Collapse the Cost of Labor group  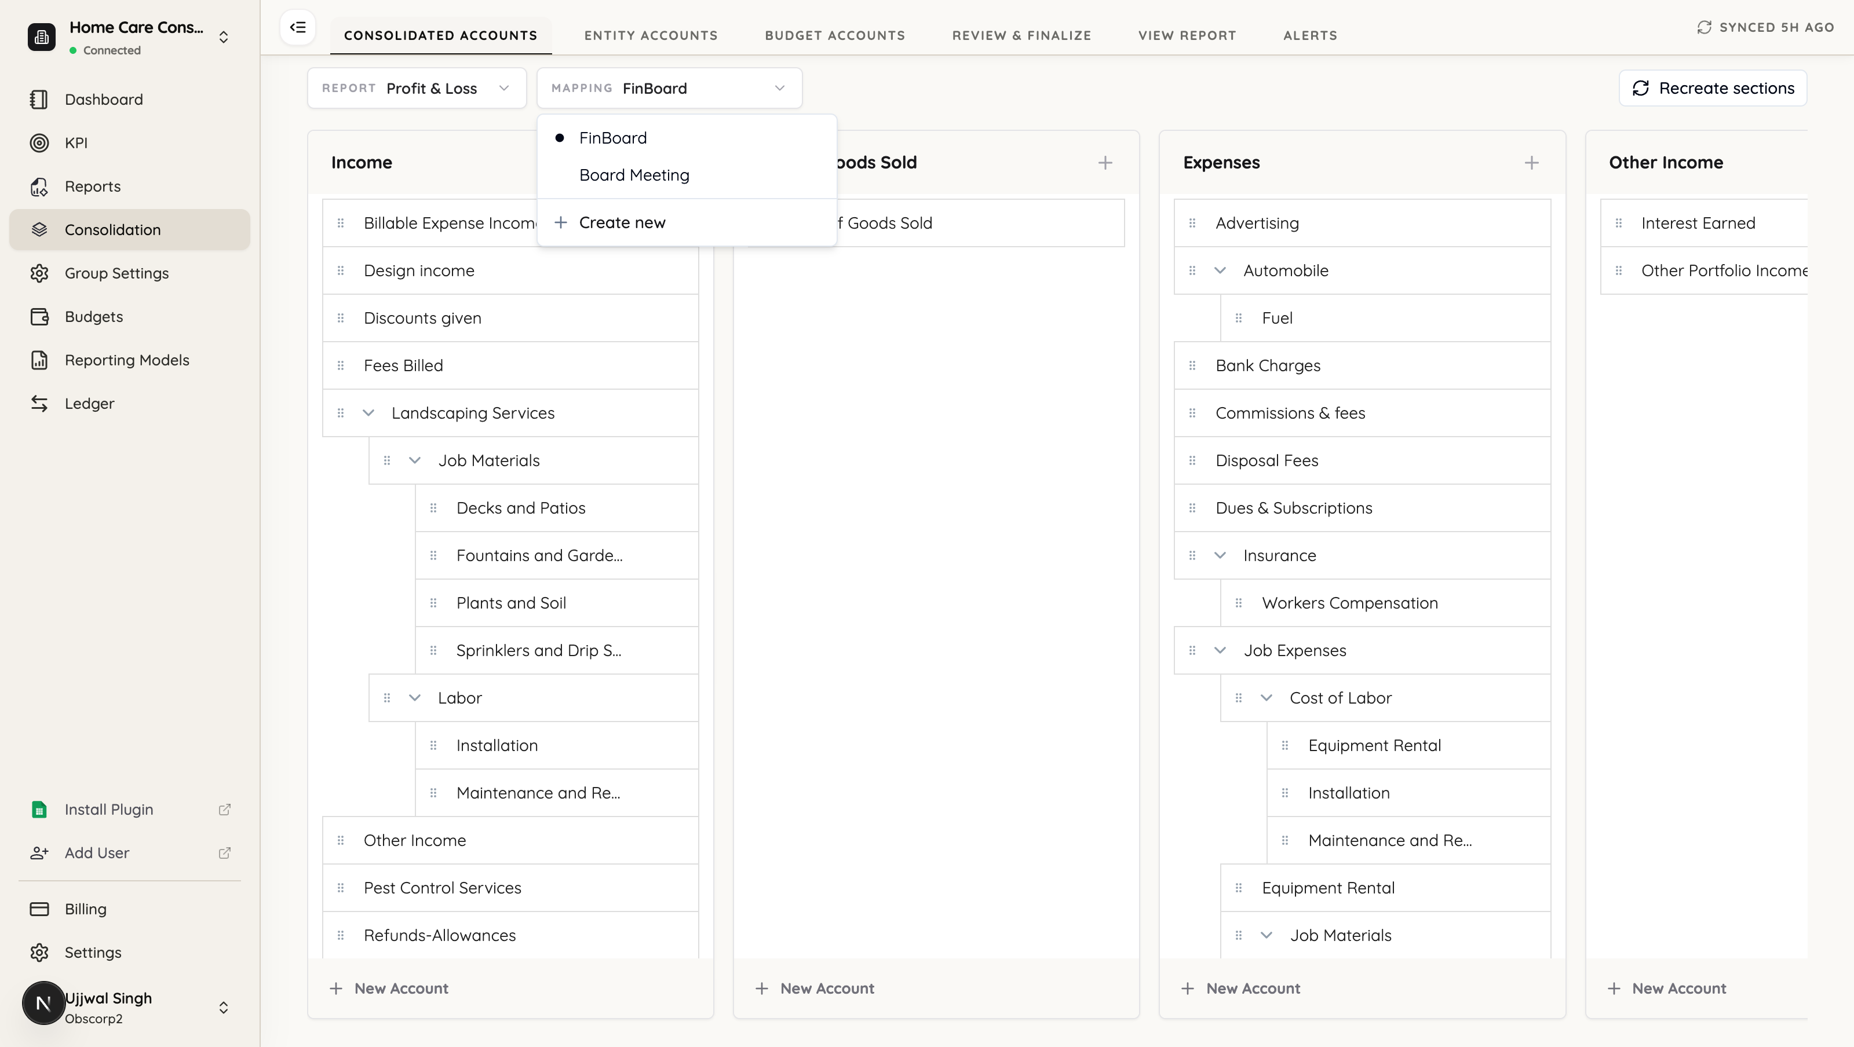[x=1266, y=698]
